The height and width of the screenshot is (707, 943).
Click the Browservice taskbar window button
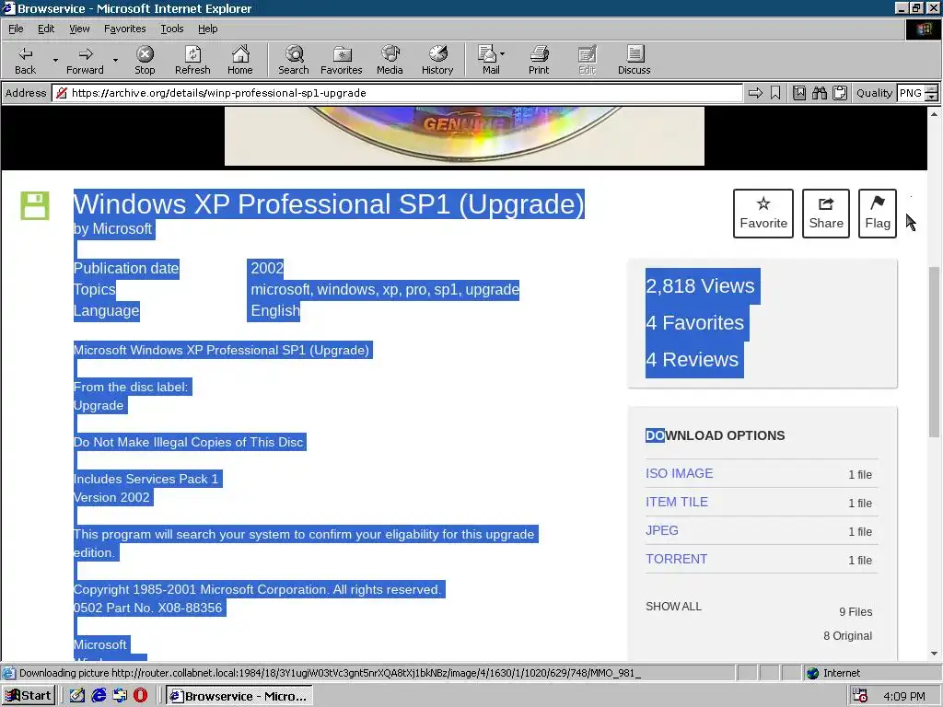pos(239,696)
